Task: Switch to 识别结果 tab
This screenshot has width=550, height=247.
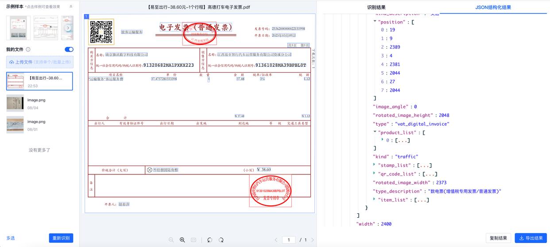Action: [x=376, y=7]
